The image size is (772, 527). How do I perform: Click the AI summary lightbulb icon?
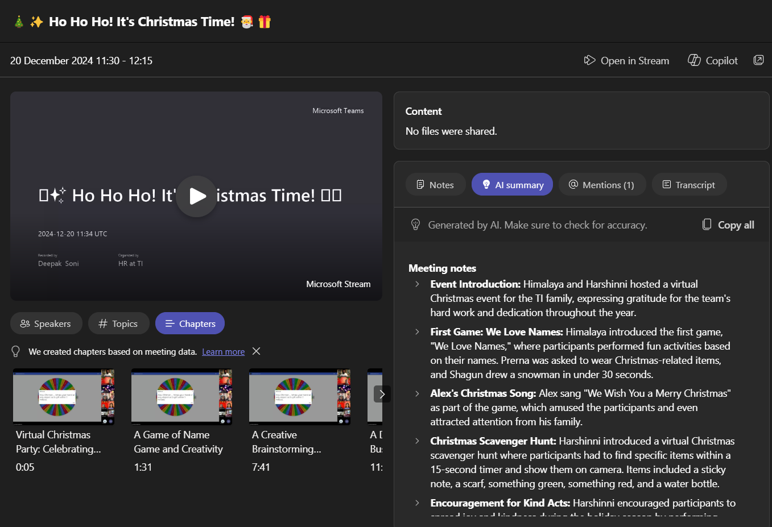tap(486, 184)
